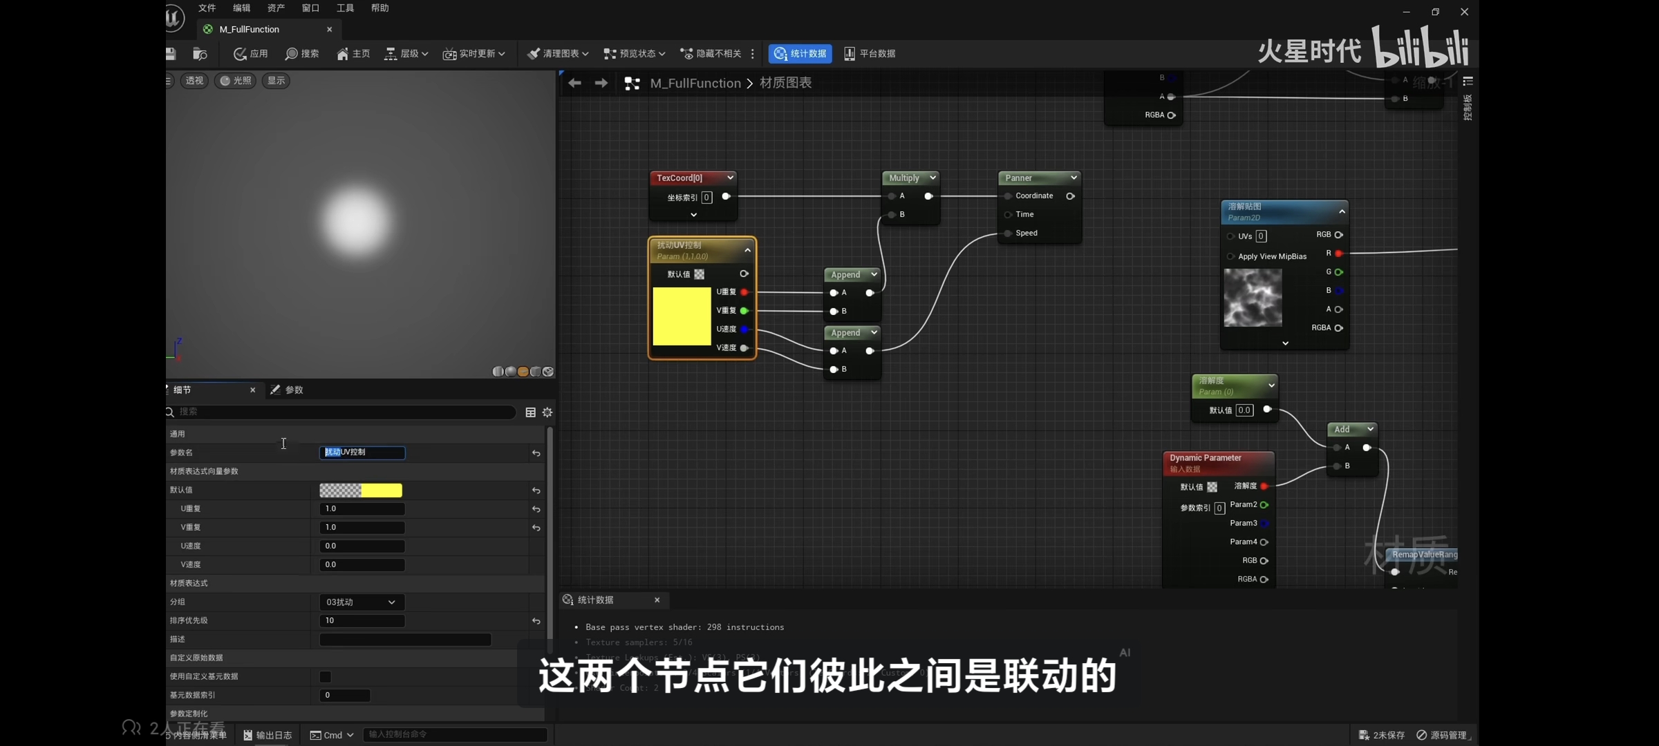This screenshot has width=1659, height=746.
Task: Click the 平台数据 button
Action: pos(870,54)
